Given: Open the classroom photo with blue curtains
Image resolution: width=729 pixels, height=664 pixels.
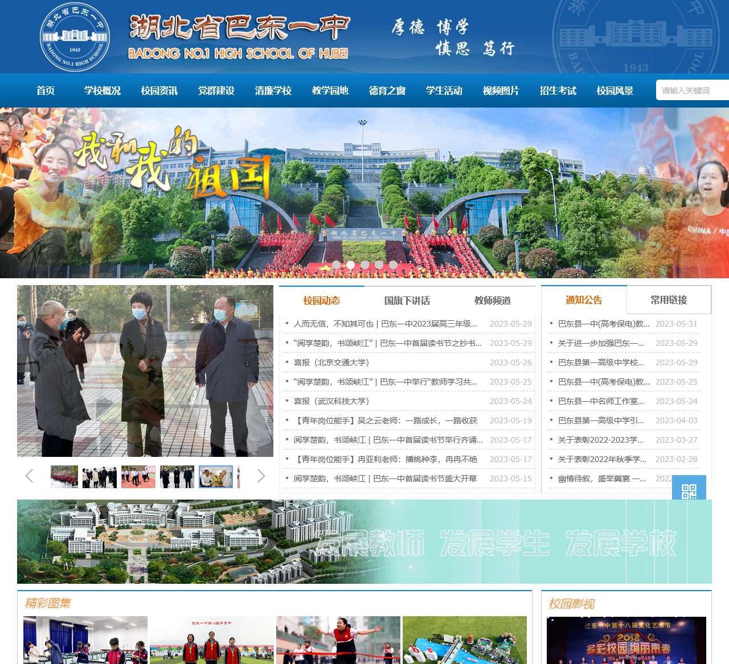Looking at the screenshot, I should point(85,640).
